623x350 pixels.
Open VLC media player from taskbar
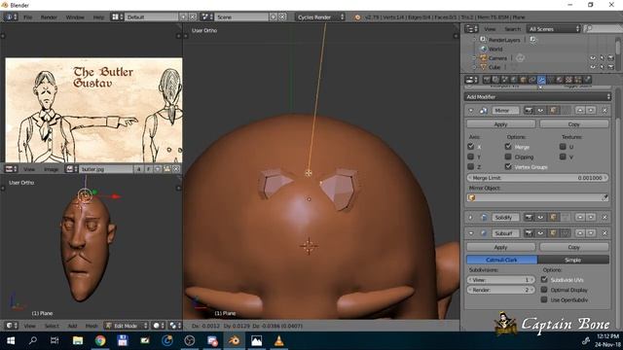click(279, 341)
